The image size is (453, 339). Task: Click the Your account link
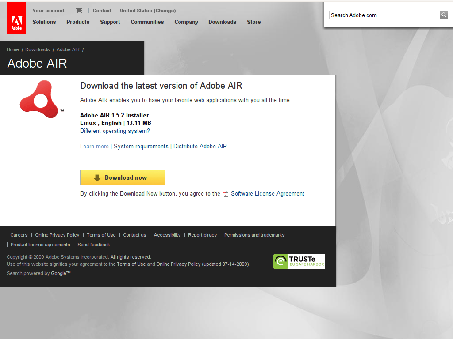(48, 11)
